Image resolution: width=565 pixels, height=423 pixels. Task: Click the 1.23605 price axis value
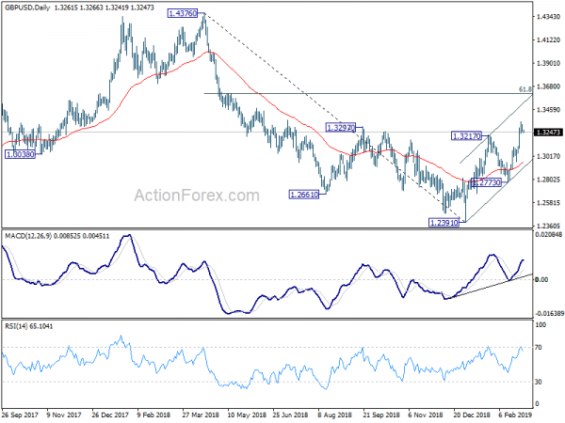coord(548,226)
